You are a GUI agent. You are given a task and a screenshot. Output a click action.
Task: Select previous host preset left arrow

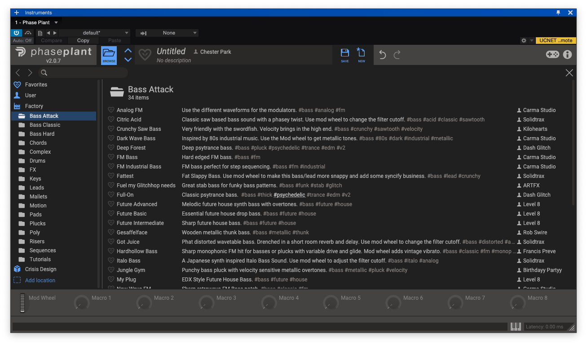(x=48, y=33)
